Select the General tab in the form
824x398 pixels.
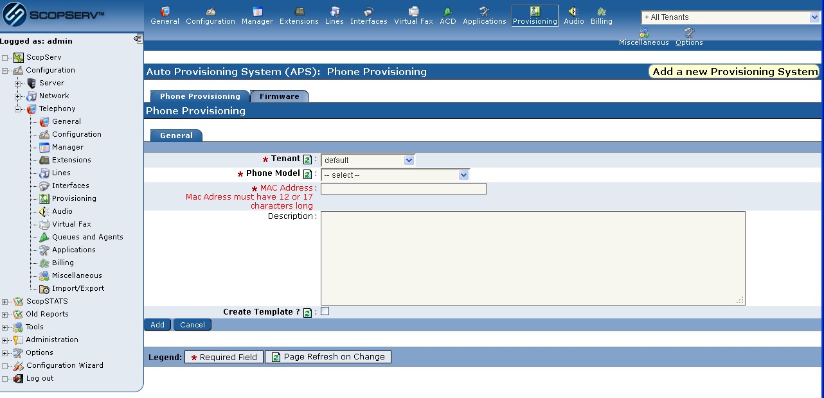tap(176, 135)
